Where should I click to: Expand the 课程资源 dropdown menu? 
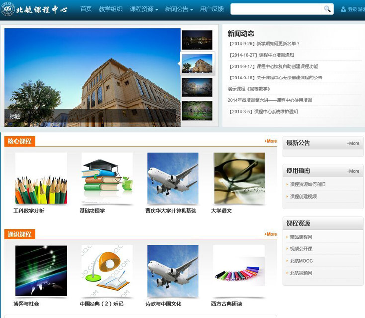pyautogui.click(x=144, y=9)
